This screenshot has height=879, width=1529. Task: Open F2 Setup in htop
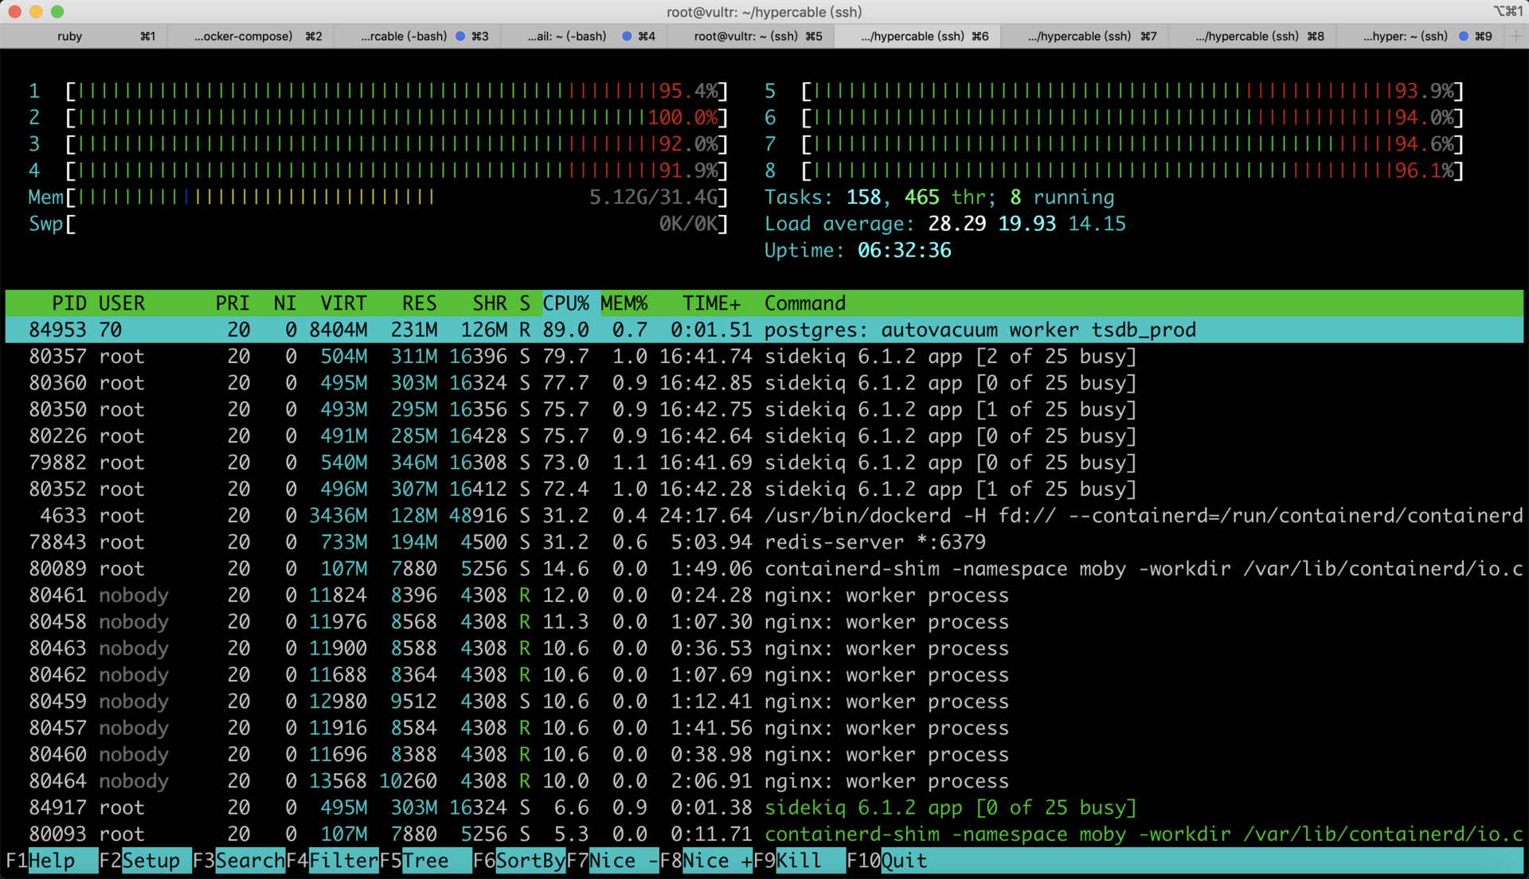click(145, 861)
